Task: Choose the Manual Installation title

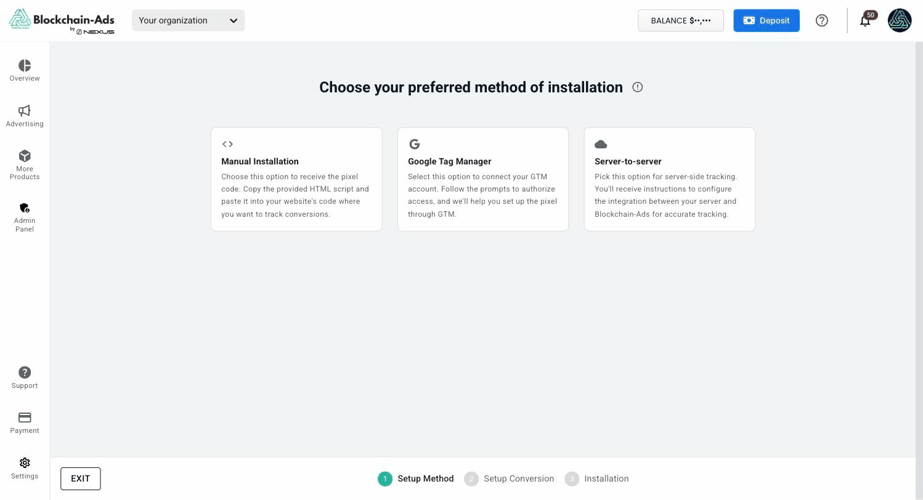Action: click(260, 161)
